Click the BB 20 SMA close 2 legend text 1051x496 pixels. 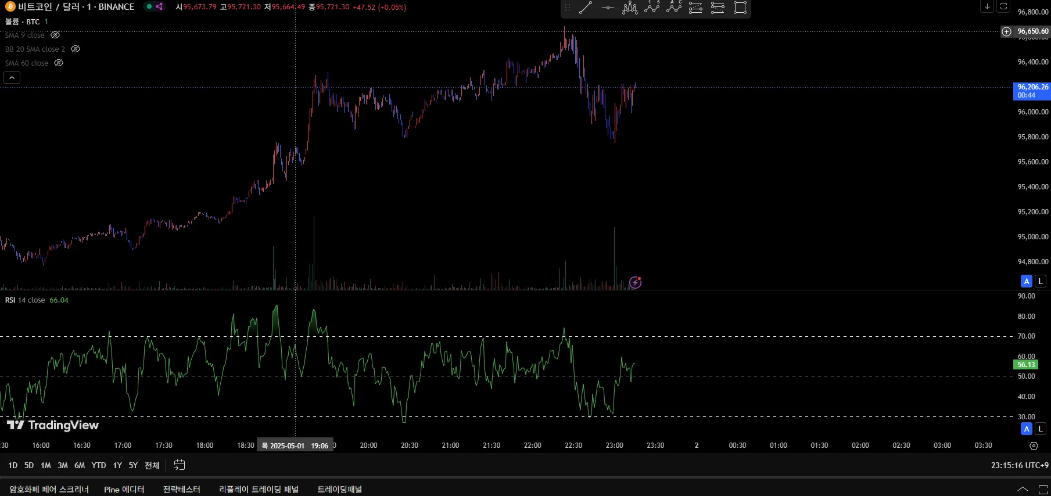pos(35,49)
